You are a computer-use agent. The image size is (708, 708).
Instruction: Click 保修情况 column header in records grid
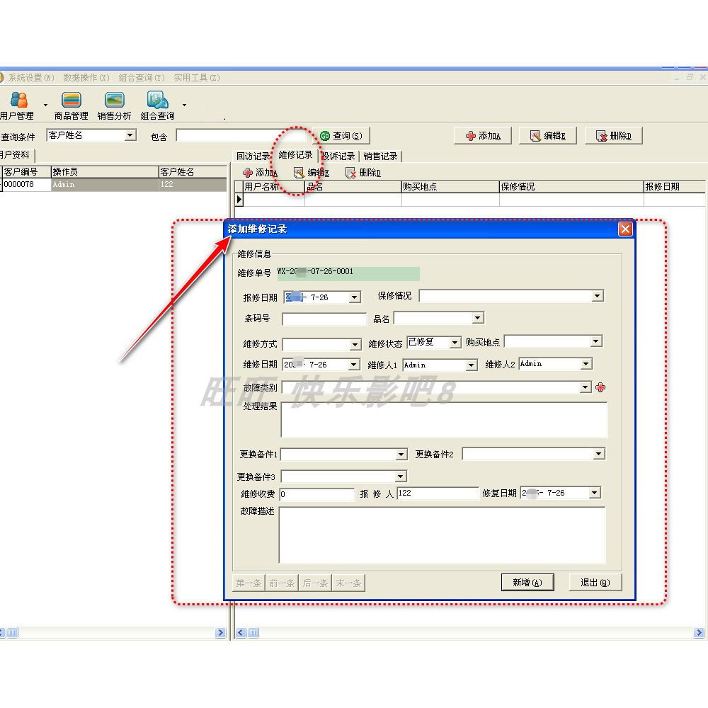571,186
